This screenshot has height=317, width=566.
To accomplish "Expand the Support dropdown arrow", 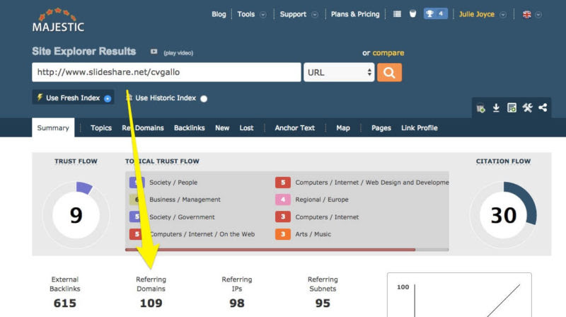I will (315, 15).
